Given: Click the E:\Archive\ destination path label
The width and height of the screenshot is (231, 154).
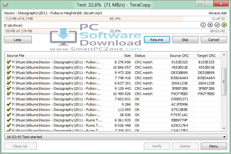Looking at the screenshot, I should (13, 25).
